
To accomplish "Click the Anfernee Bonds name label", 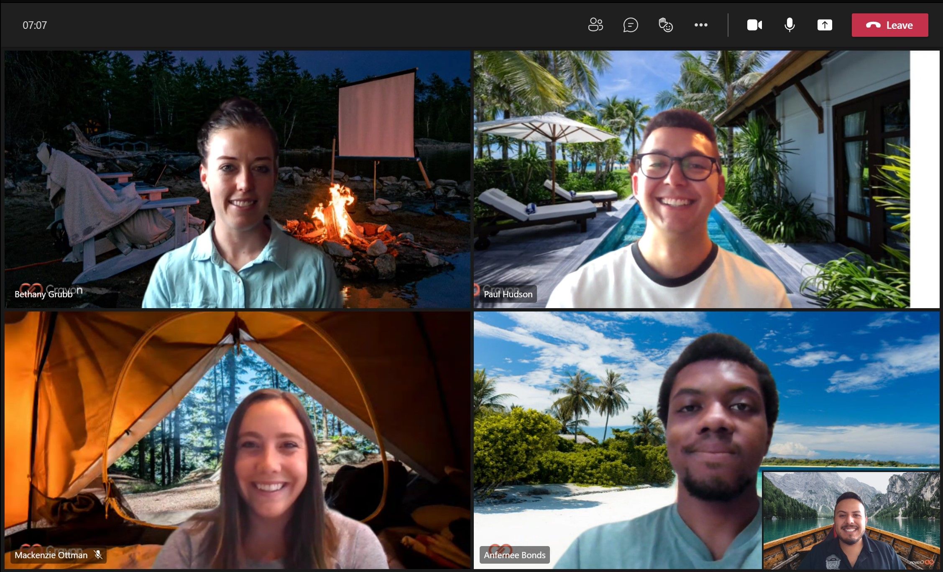I will tap(515, 555).
